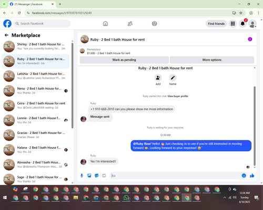Click Ruby's 'Yes I'm interested!!' message
Image resolution: width=263 pixels, height=210 pixels.
103,161
